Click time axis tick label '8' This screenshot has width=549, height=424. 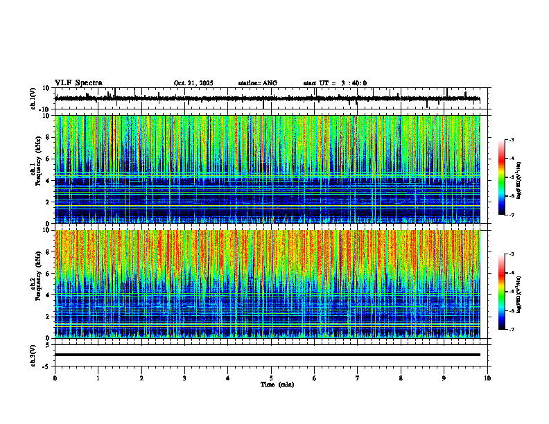pyautogui.click(x=401, y=378)
